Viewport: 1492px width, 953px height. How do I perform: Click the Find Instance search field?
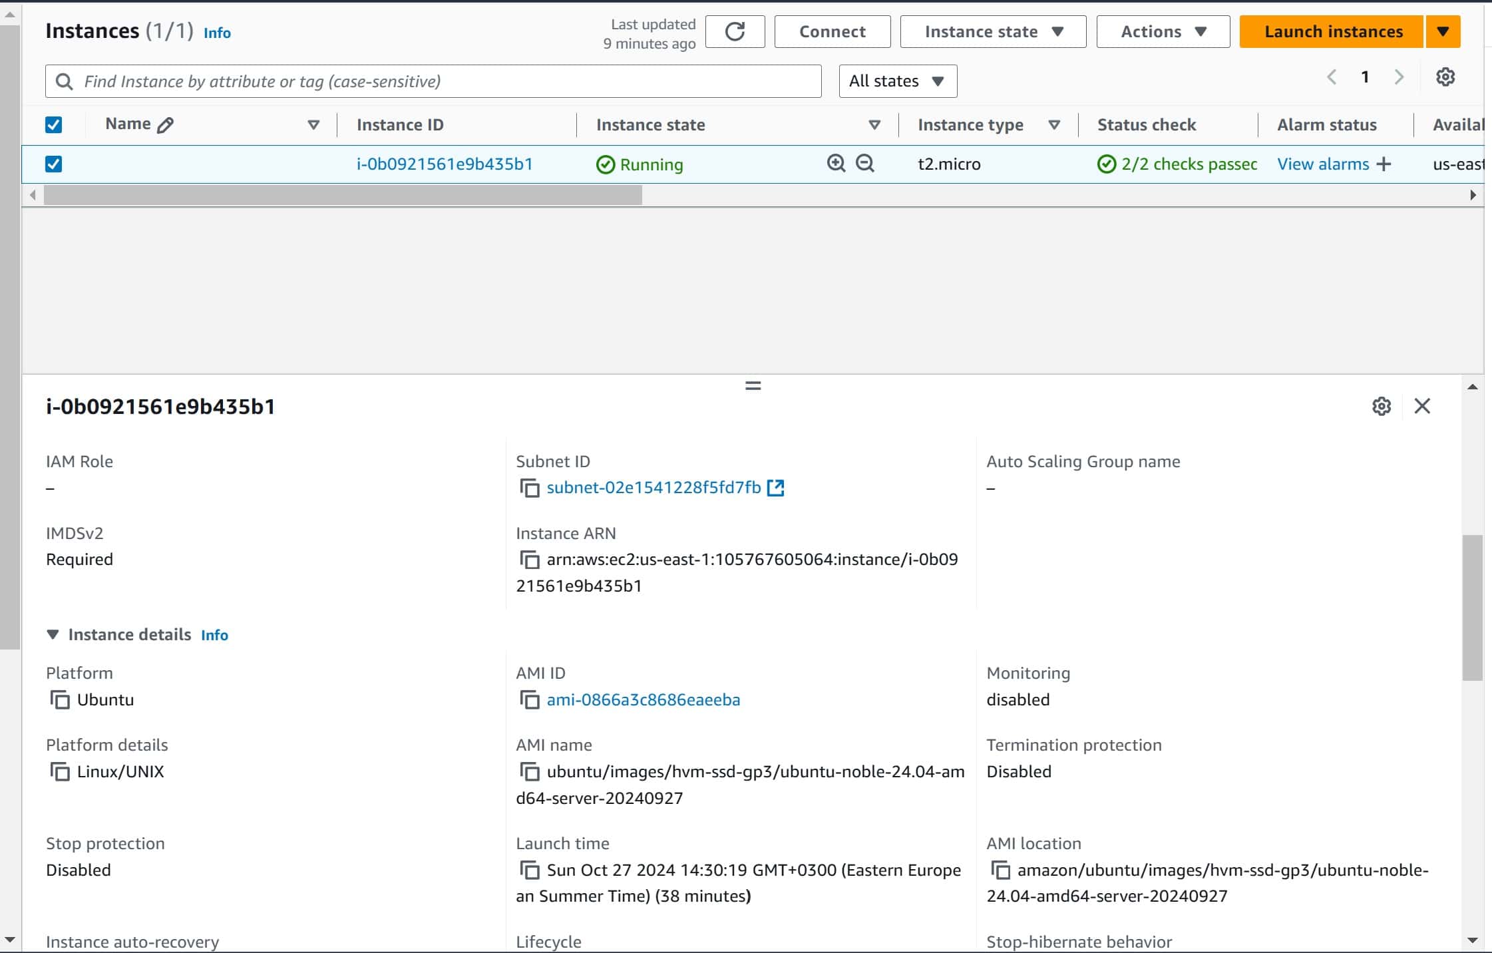click(x=433, y=81)
